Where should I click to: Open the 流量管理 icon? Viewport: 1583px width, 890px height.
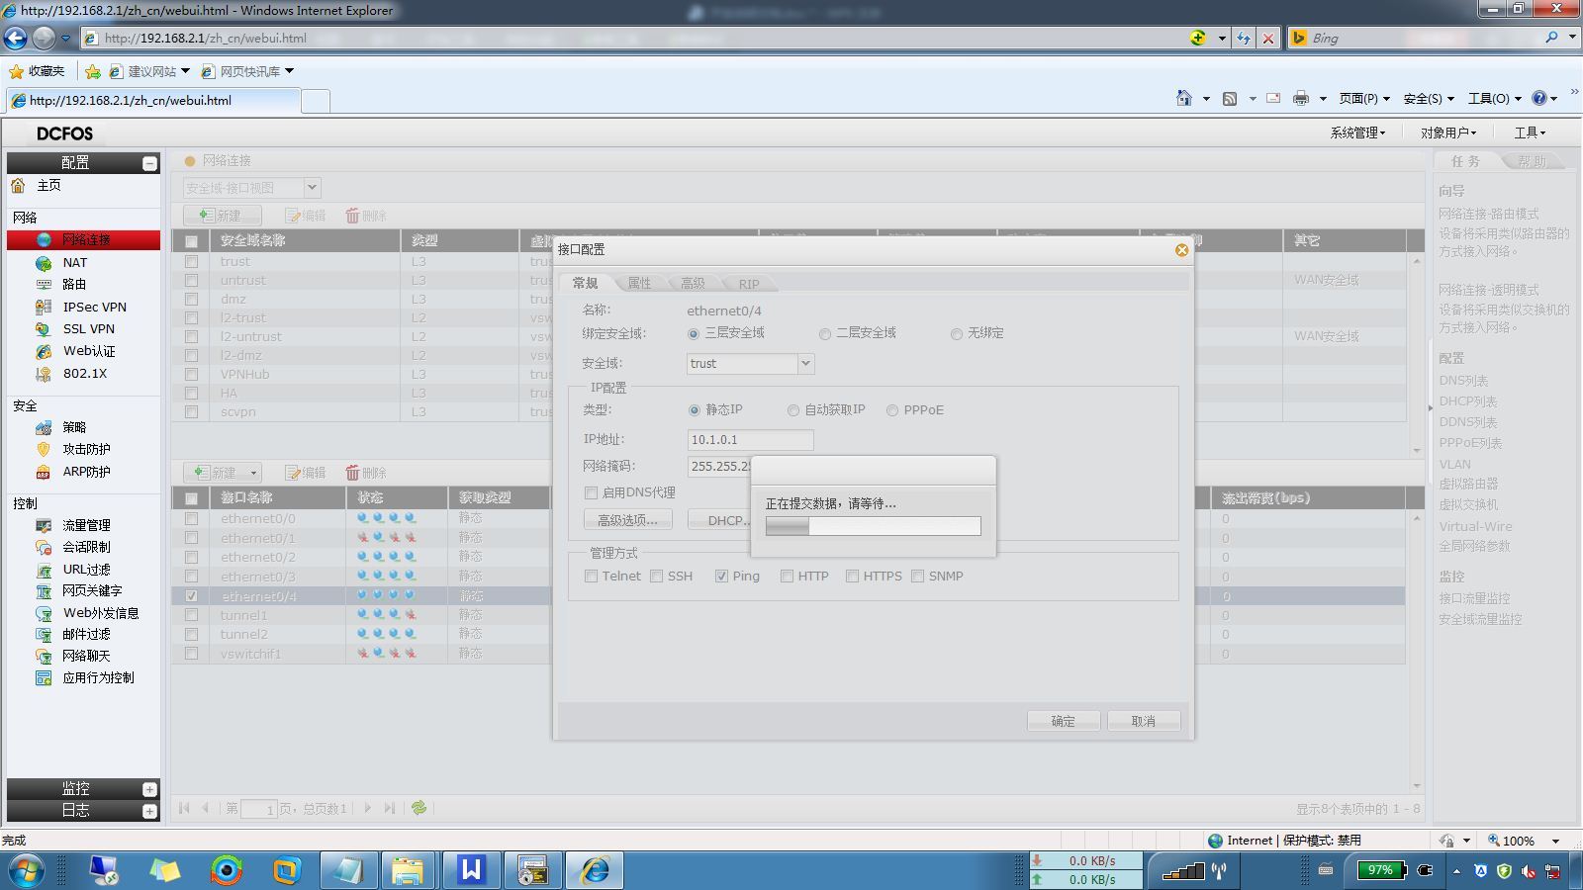point(44,526)
